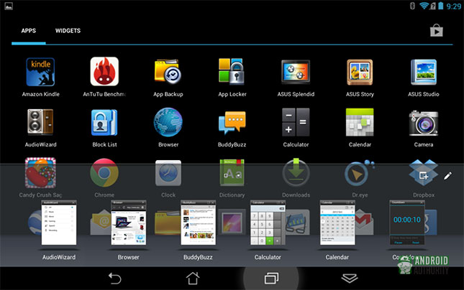464x290 pixels.
Task: Click the pencil edit icon
Action: (x=447, y=176)
